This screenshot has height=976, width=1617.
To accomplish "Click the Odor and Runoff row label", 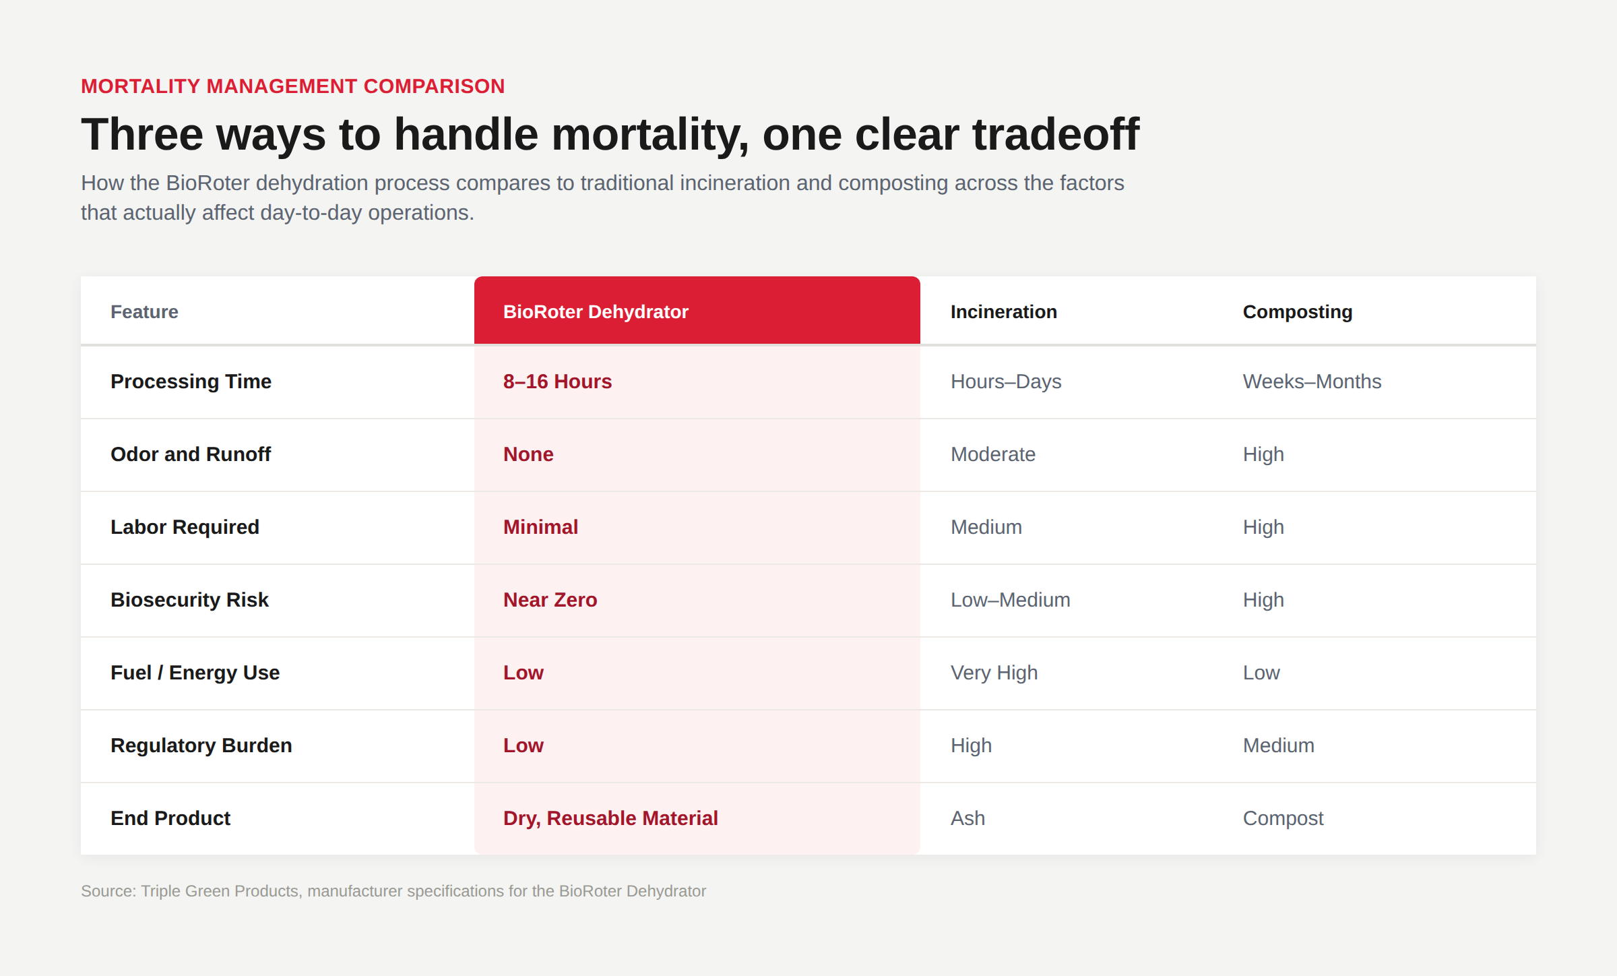I will tap(191, 454).
